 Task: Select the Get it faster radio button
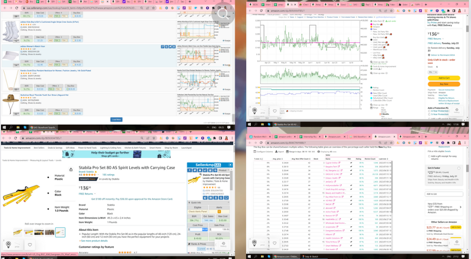point(459,168)
